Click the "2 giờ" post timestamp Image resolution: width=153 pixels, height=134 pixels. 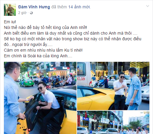(22, 13)
